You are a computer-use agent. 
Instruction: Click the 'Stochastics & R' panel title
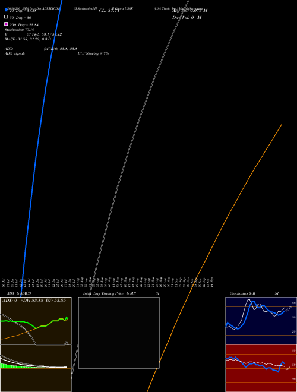pos(242,293)
